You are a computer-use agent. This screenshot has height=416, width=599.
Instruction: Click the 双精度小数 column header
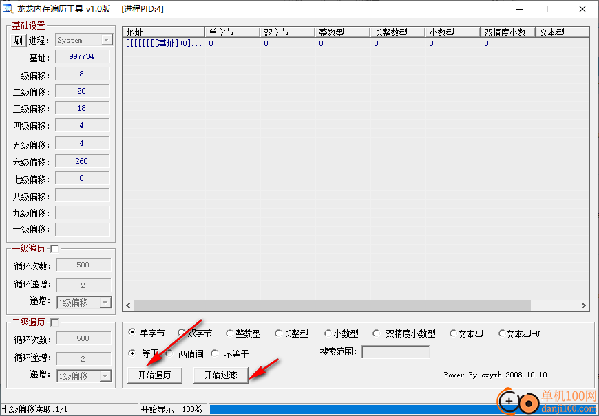(x=507, y=32)
